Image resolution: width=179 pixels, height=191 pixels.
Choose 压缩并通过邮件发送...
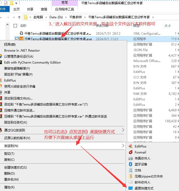click(19, 110)
